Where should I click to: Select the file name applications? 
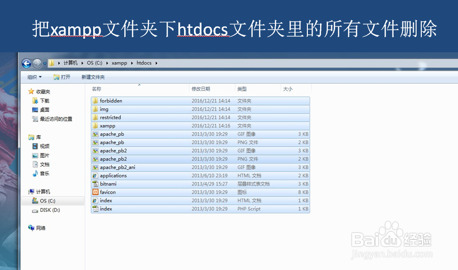pyautogui.click(x=113, y=175)
